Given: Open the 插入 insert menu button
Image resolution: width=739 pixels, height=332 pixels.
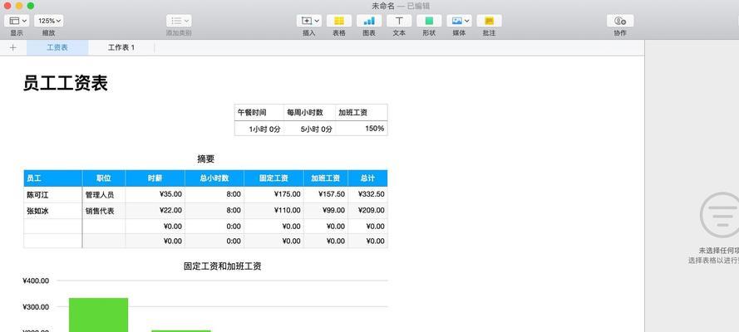Looking at the screenshot, I should click(x=309, y=21).
